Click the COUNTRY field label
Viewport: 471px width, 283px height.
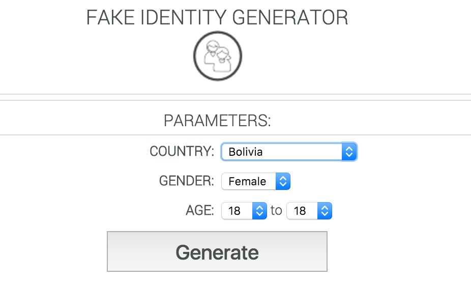point(182,152)
